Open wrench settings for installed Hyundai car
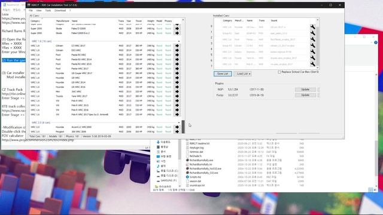Viewport: 383px width, 215px height. pyautogui.click(x=312, y=27)
